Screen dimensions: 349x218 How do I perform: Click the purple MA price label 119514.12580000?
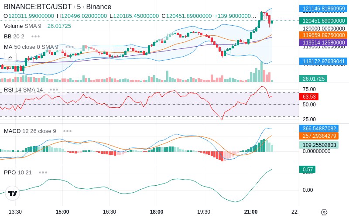(324, 42)
